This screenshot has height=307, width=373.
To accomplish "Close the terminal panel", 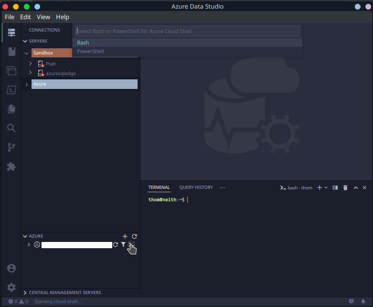I will click(x=364, y=187).
